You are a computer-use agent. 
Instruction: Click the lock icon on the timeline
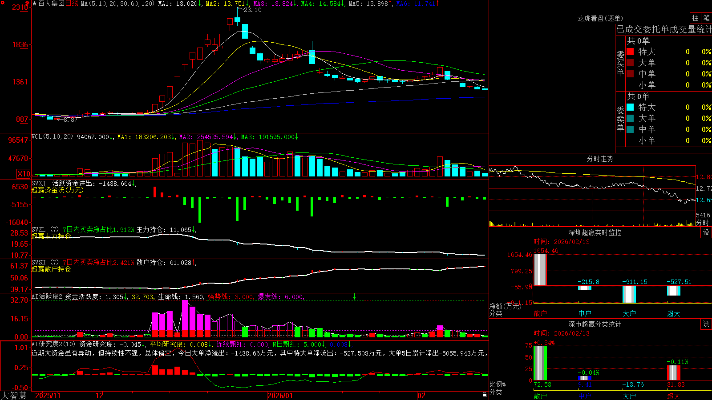point(485,395)
